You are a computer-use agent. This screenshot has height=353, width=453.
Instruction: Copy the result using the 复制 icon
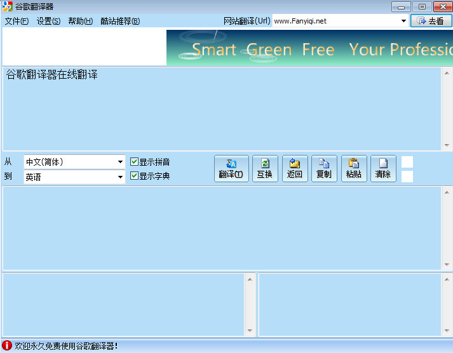coord(324,169)
